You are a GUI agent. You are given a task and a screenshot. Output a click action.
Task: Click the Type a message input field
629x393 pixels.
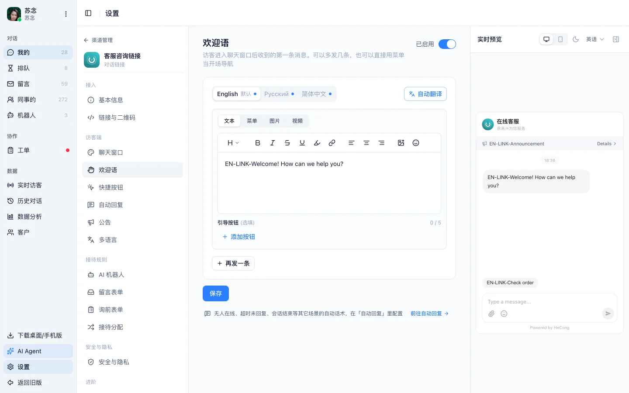(x=549, y=302)
